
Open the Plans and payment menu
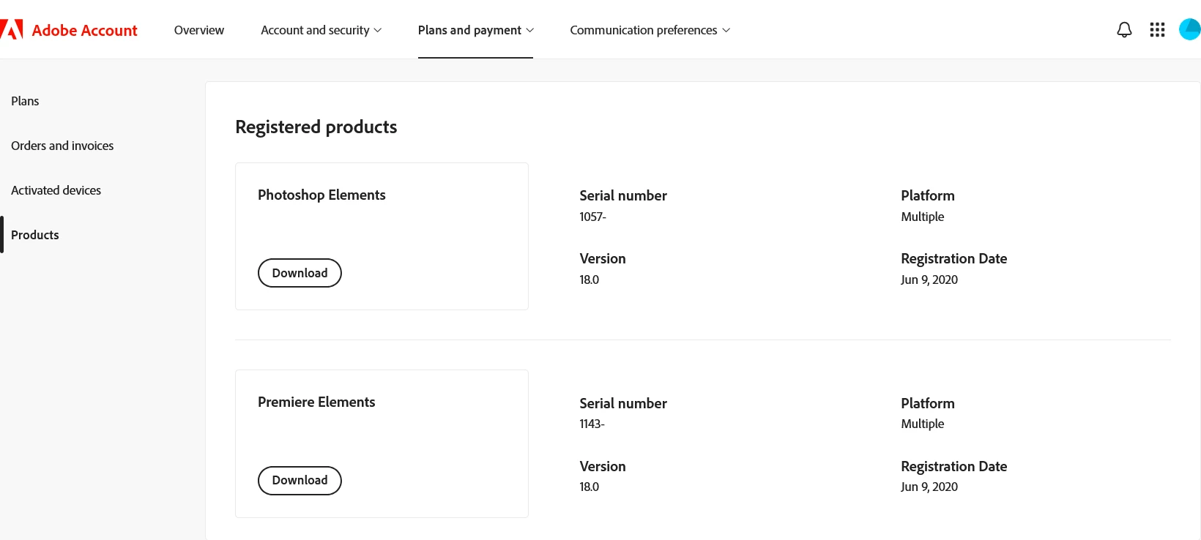tap(475, 30)
